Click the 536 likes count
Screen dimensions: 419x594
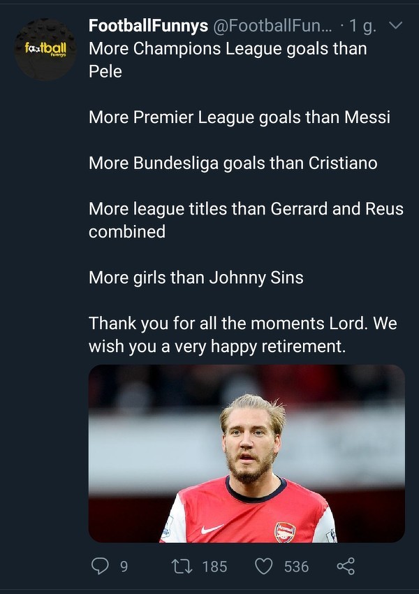point(296,567)
